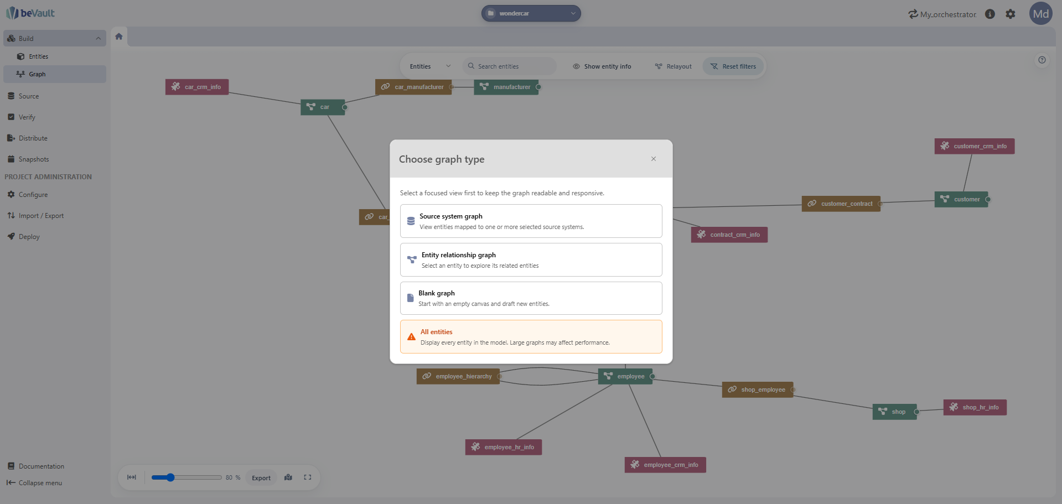Open the Graph menu item

[x=54, y=74]
